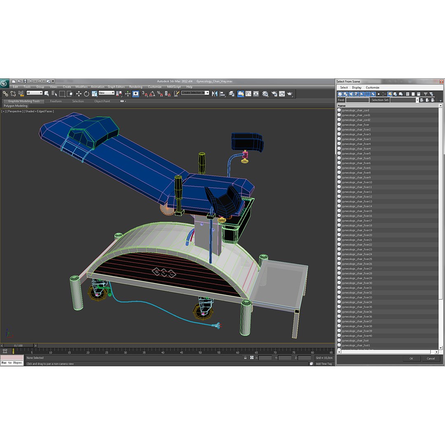Viewport: 445px width, 445px height.
Task: Toggle the Display Shapes filter in the dialog
Action: [x=345, y=94]
